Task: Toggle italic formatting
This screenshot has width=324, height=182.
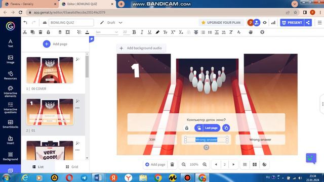Action: click(142, 32)
